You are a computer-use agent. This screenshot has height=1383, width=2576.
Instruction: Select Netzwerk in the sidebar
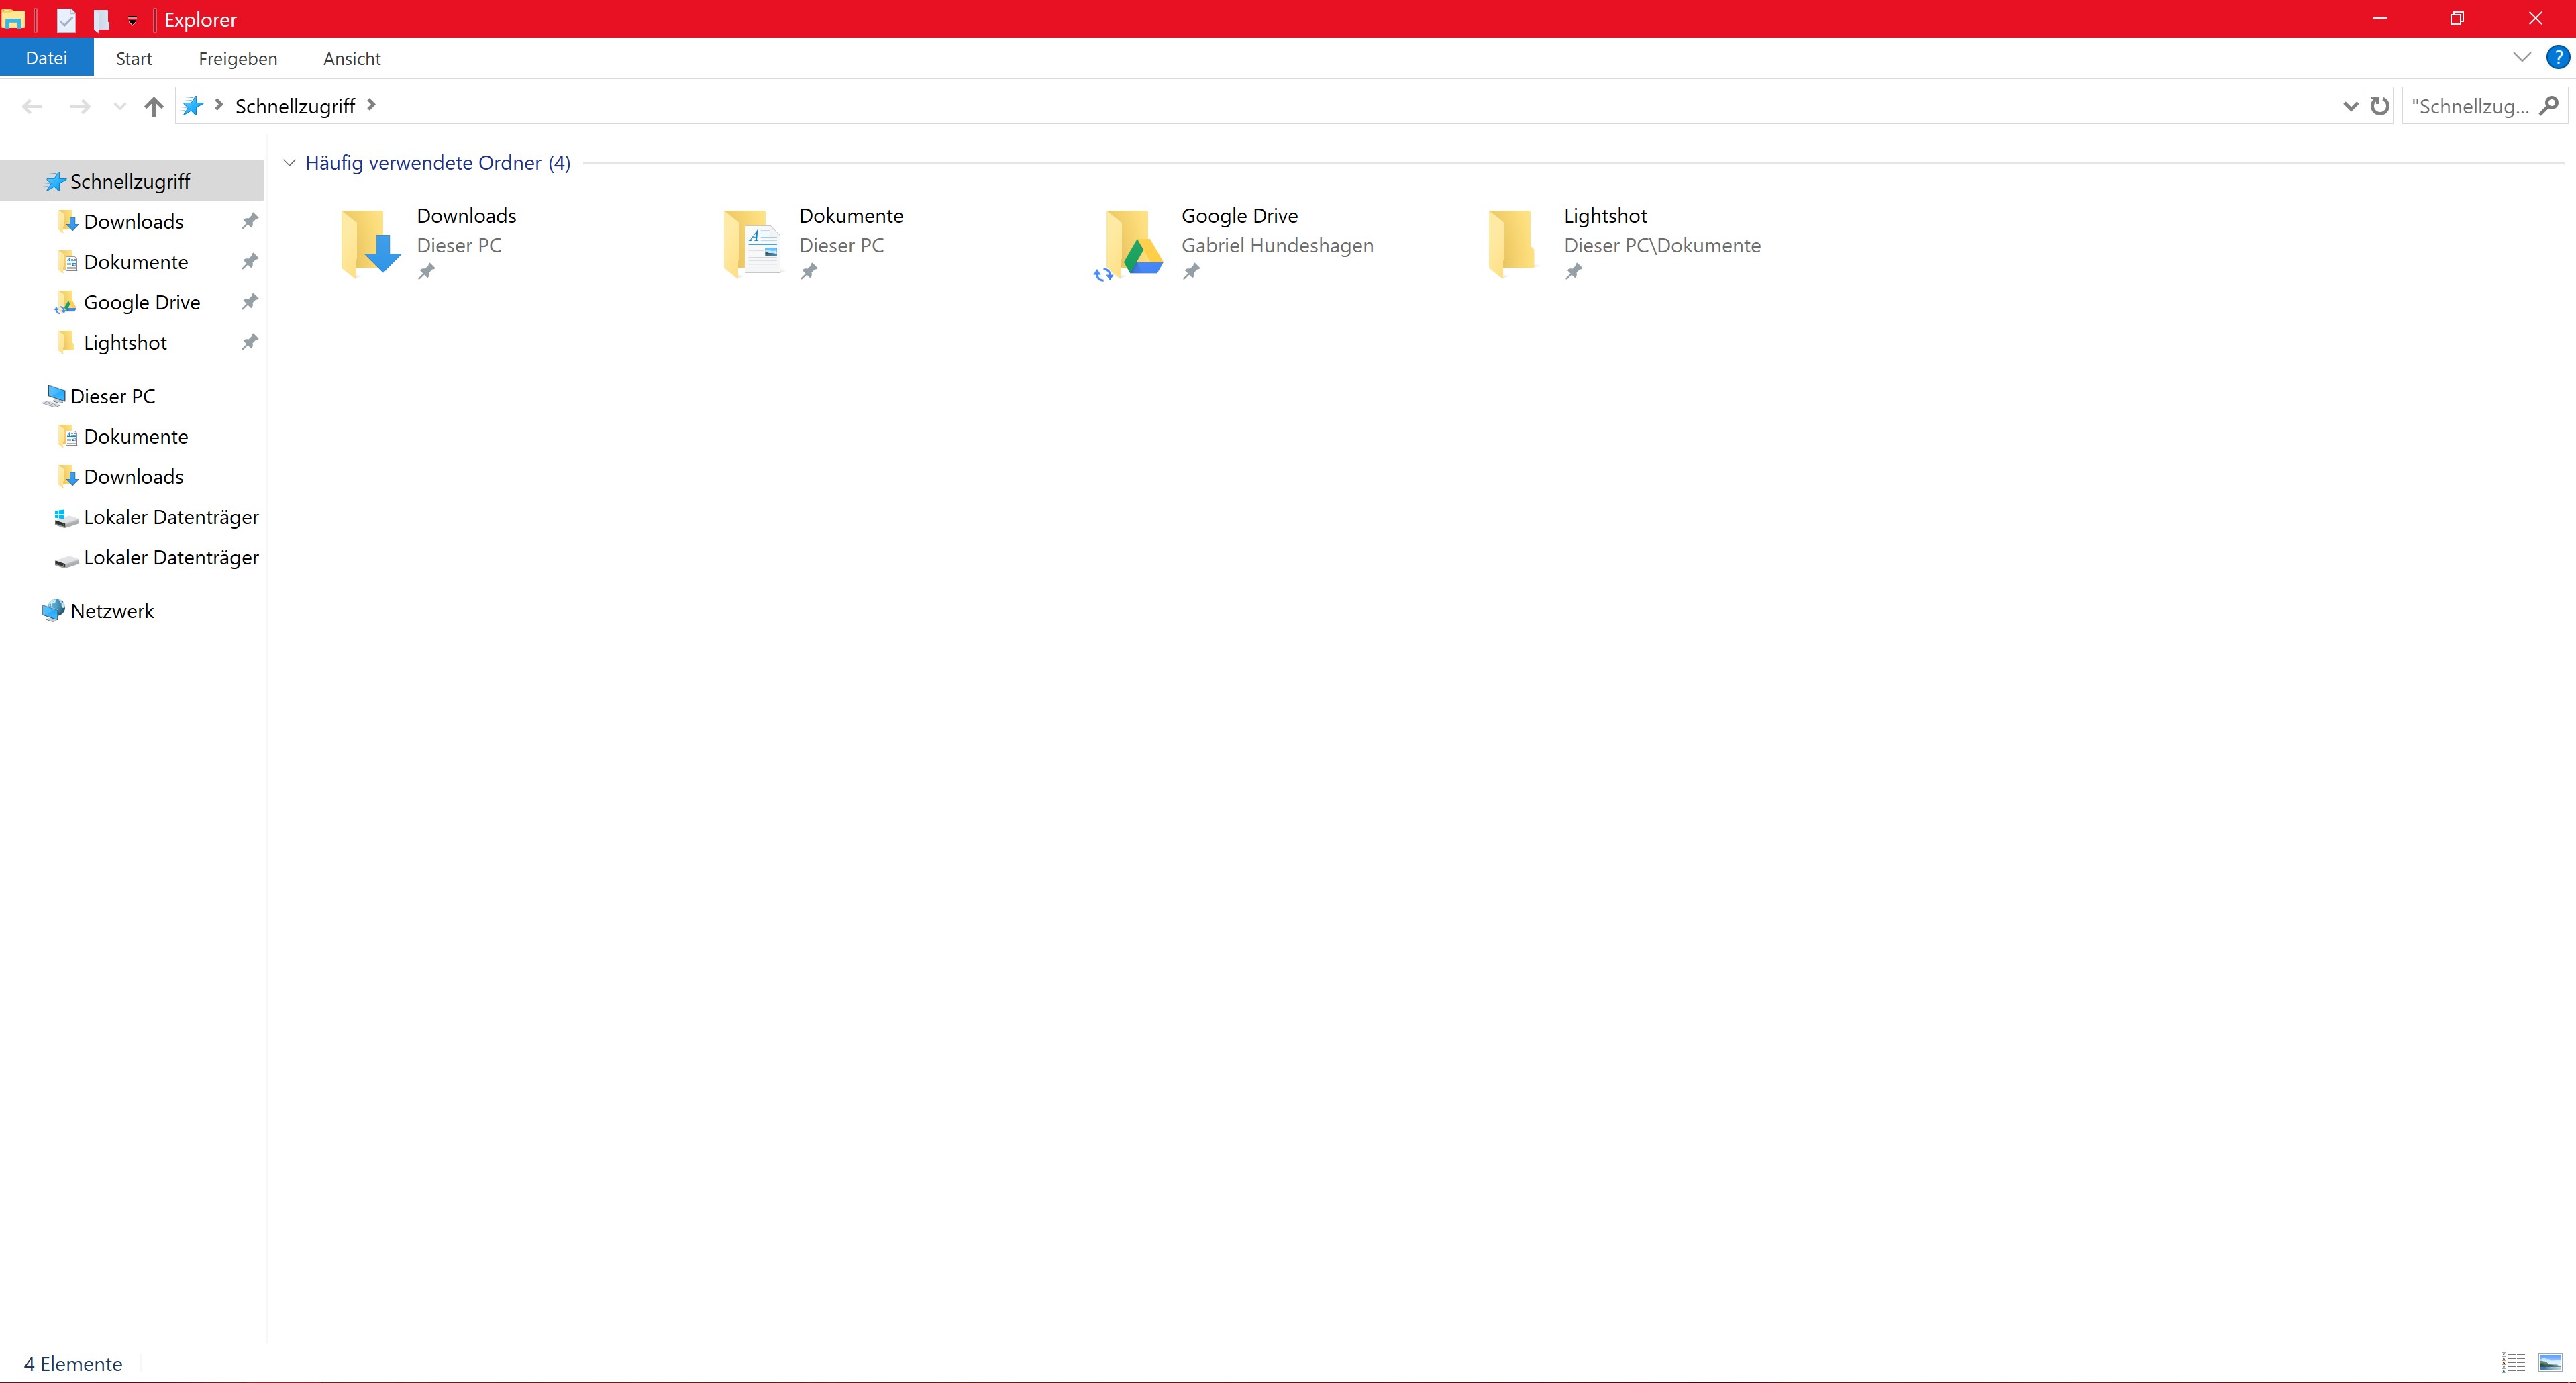pos(111,611)
